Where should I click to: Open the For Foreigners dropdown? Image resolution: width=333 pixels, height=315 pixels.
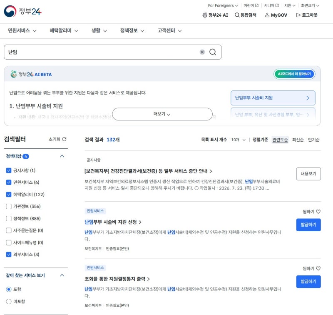[223, 5]
